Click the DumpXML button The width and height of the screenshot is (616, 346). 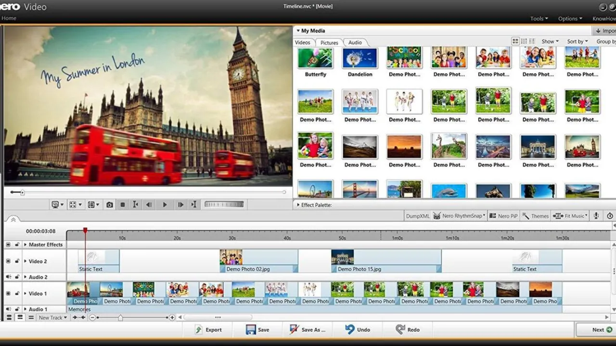coord(418,216)
